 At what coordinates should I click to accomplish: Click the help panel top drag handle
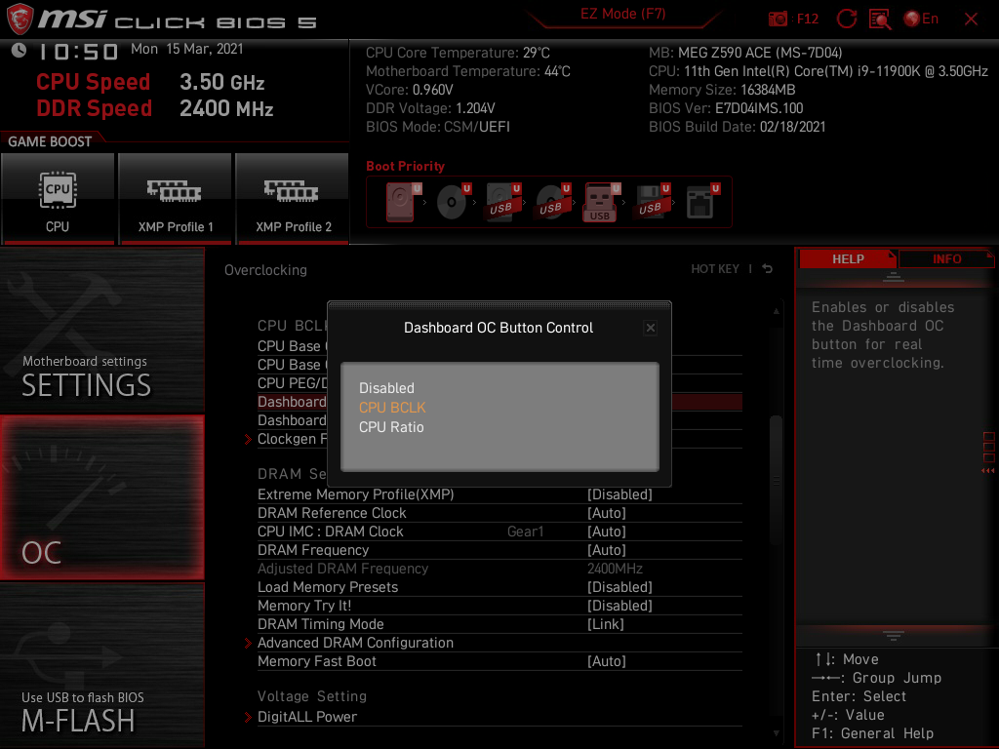[894, 277]
